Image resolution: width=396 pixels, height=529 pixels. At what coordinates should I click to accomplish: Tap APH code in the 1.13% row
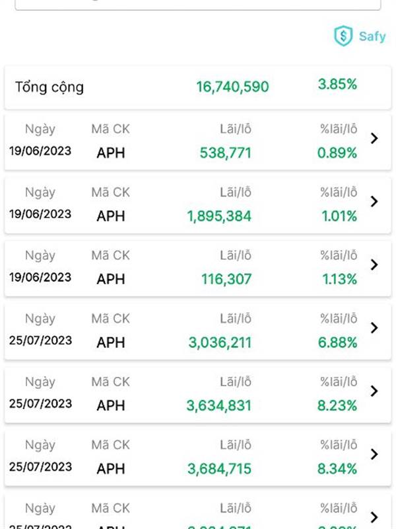tap(111, 280)
